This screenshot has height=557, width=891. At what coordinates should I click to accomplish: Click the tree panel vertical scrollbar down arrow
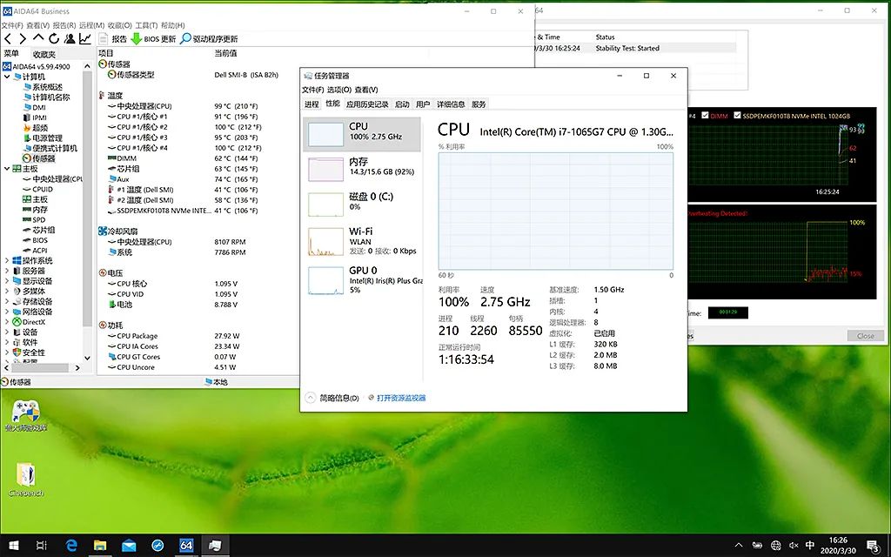pos(87,358)
